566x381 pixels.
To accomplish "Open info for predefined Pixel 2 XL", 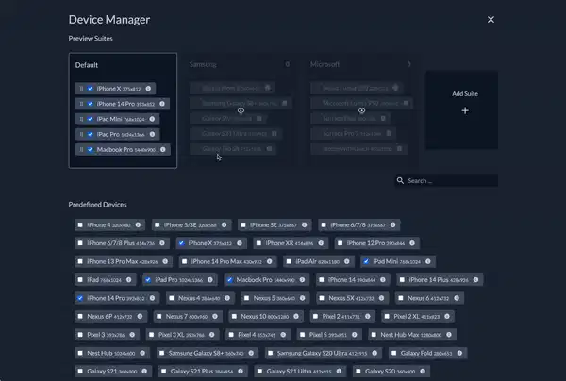I will 447,317.
